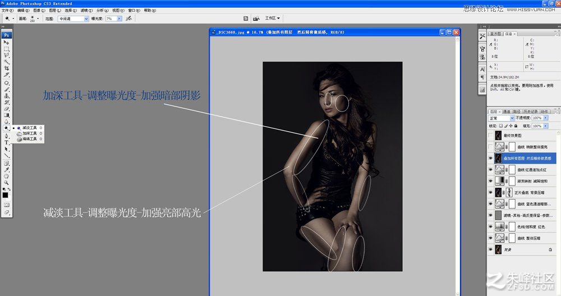Select the Gradient tool
The image size is (561, 296).
(6, 115)
